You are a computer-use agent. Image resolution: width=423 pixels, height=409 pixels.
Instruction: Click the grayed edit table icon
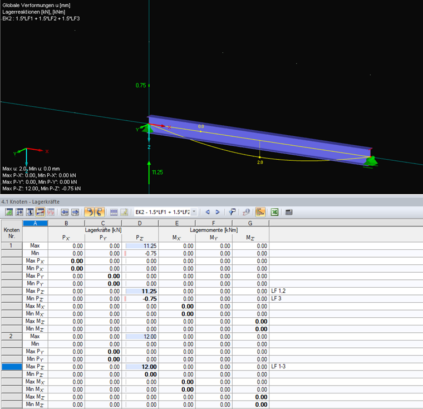click(x=124, y=212)
